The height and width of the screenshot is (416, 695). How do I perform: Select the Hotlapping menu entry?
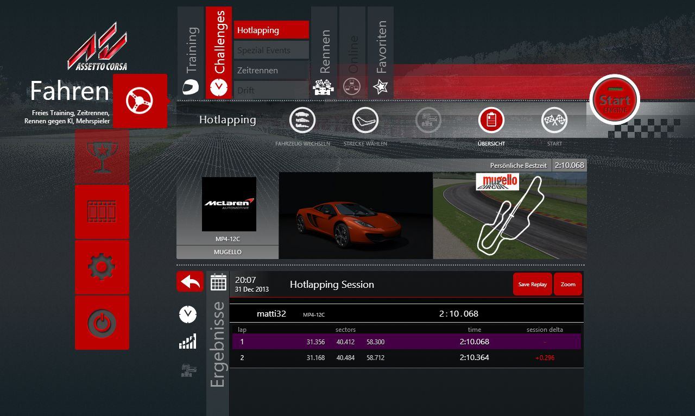(271, 30)
